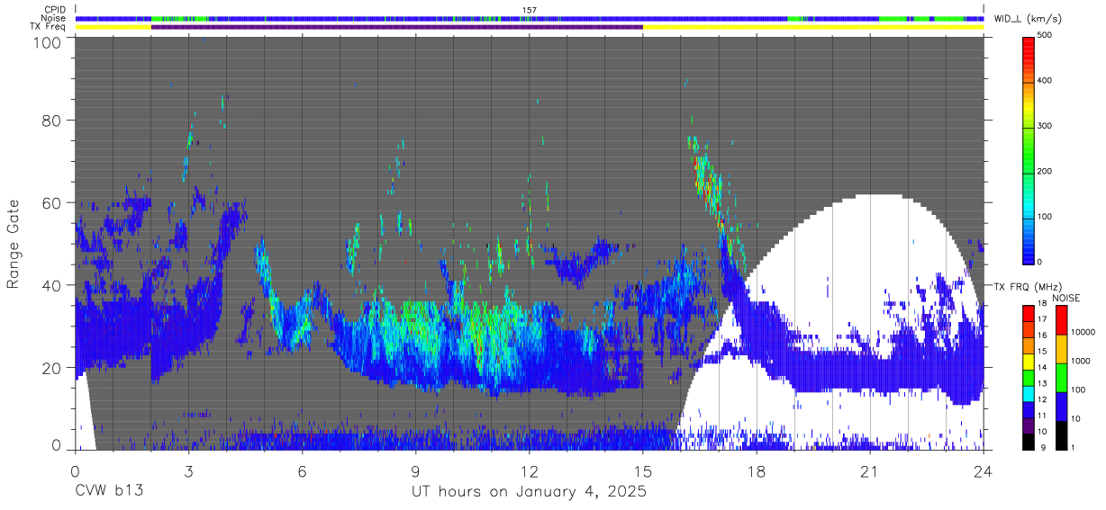
Task: Click the y-axis tick label 80
Action: [53, 120]
